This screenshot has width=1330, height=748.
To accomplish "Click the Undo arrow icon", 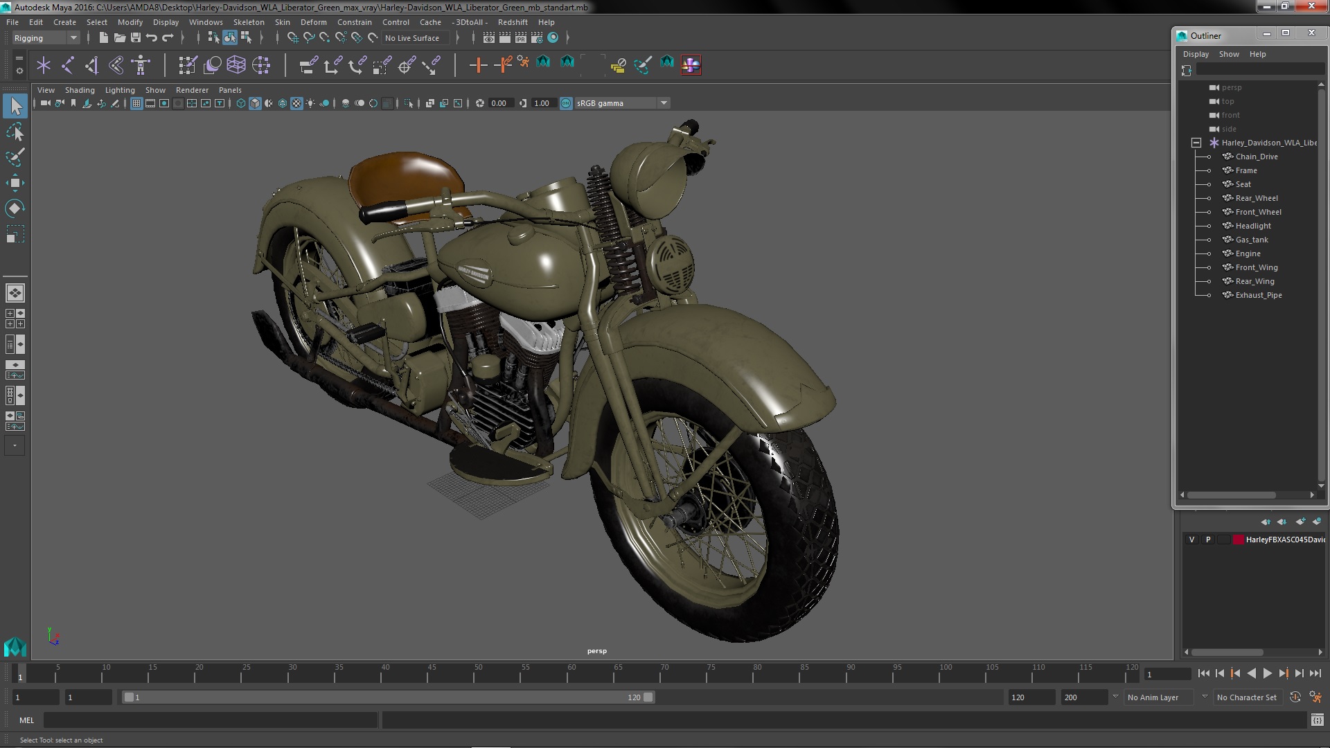I will tap(152, 38).
